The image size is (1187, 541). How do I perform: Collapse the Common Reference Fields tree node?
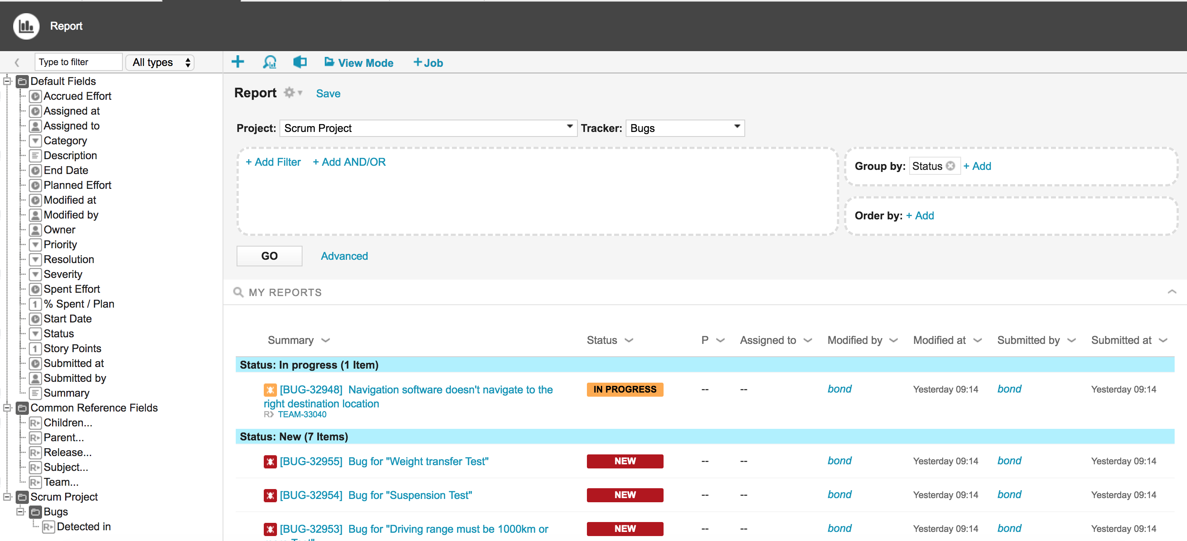7,408
